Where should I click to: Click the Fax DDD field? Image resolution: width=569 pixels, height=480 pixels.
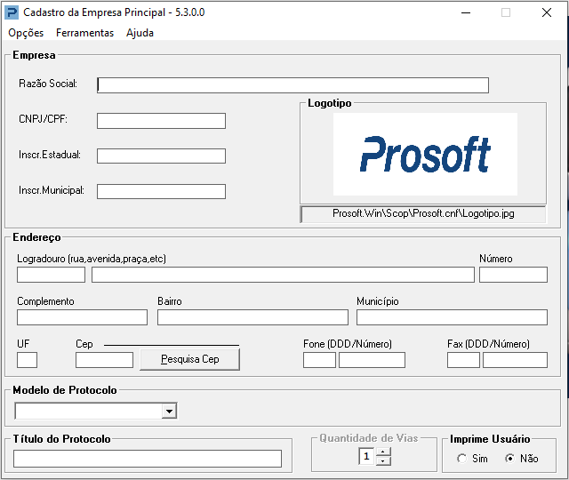click(463, 360)
